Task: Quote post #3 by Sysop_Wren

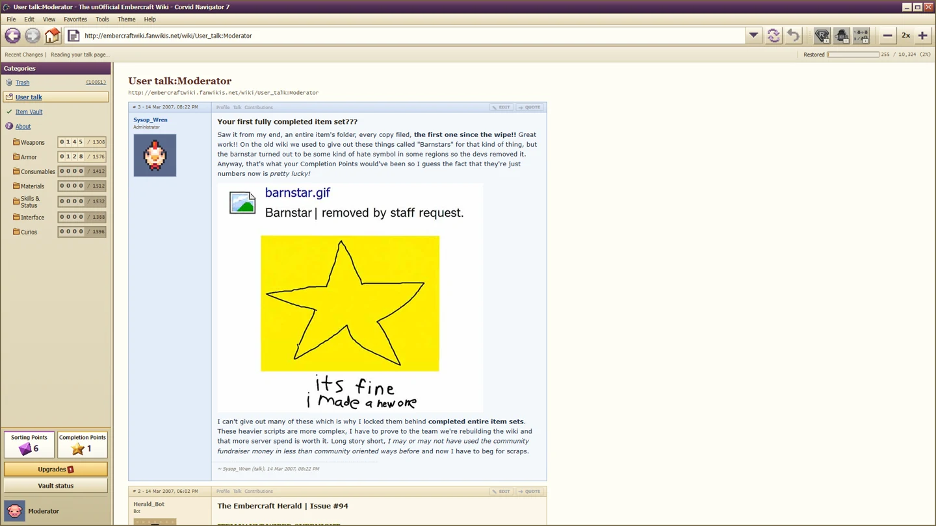Action: [530, 107]
